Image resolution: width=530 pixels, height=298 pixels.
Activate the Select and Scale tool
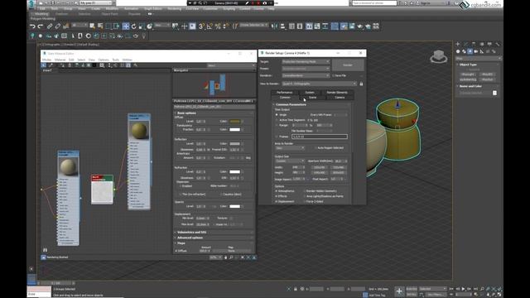click(142, 26)
